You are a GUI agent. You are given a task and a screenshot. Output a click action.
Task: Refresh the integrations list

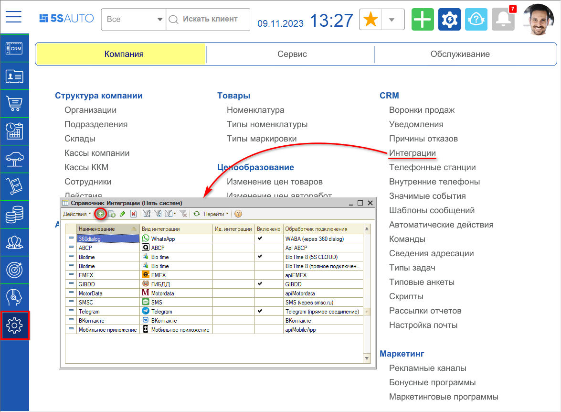(196, 214)
